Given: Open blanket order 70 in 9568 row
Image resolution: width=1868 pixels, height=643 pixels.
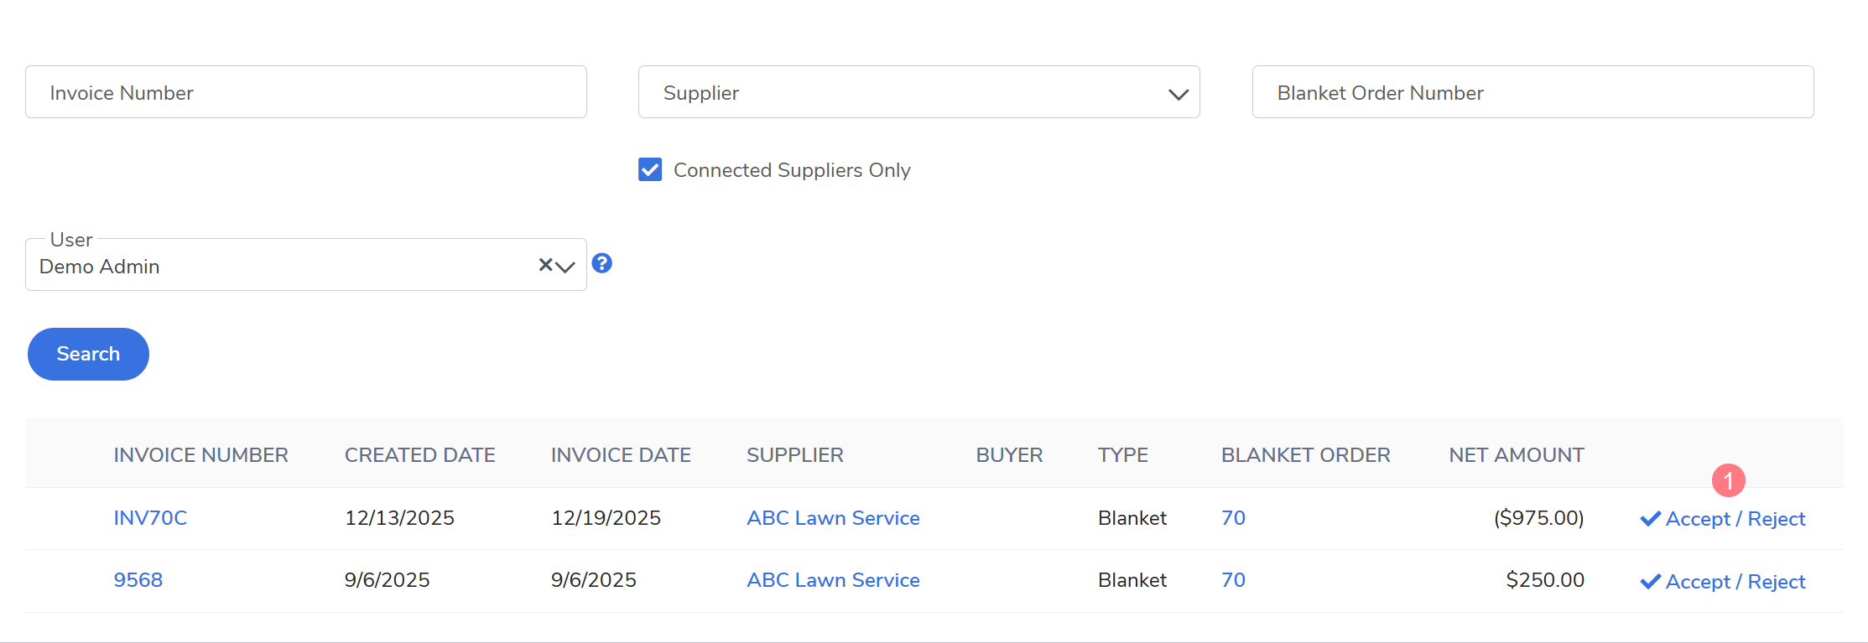Looking at the screenshot, I should 1233,580.
